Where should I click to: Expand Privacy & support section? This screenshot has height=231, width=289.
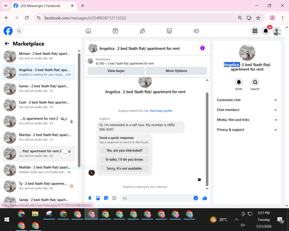pos(247,130)
